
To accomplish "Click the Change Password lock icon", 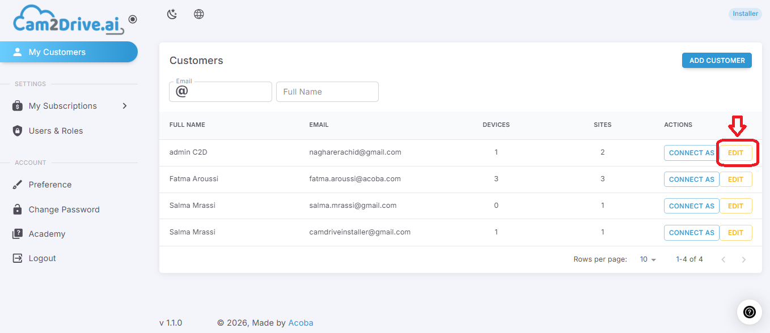I will pyautogui.click(x=18, y=210).
